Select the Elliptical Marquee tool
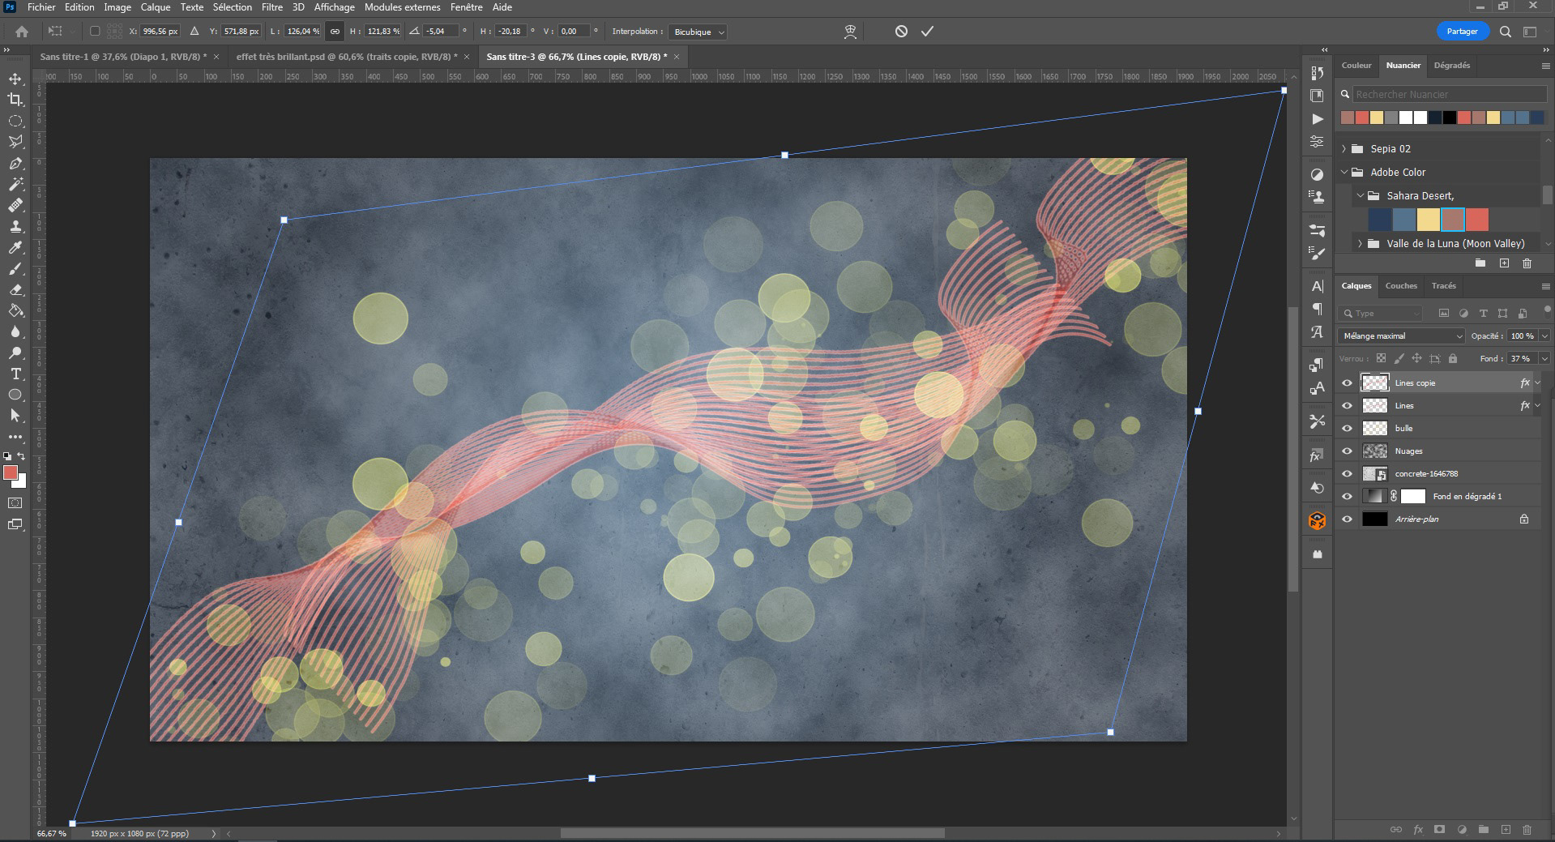 tap(15, 121)
